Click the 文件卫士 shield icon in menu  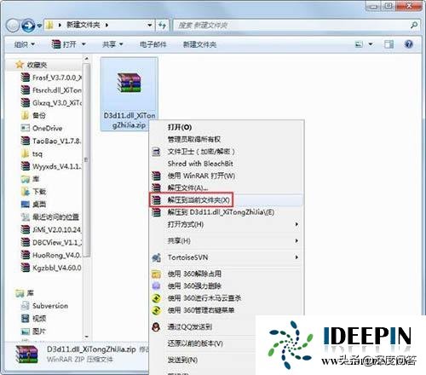pos(156,152)
